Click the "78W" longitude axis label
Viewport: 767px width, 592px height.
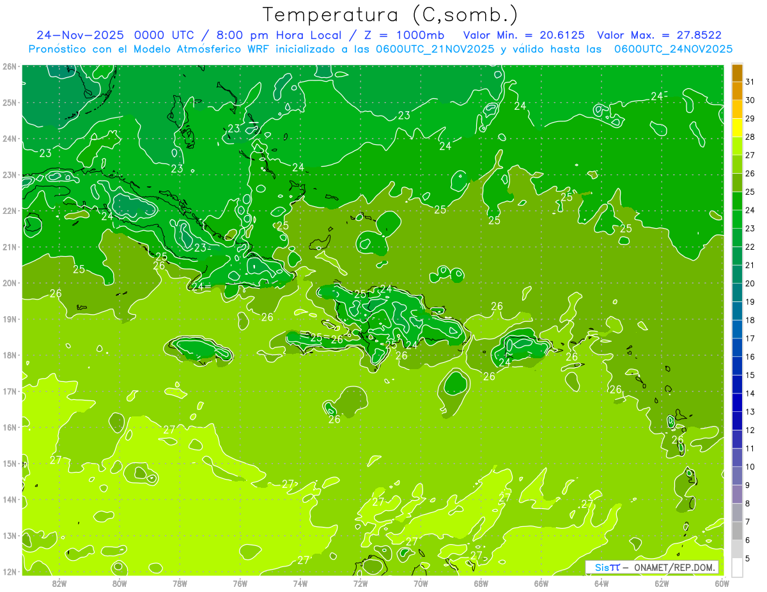180,583
